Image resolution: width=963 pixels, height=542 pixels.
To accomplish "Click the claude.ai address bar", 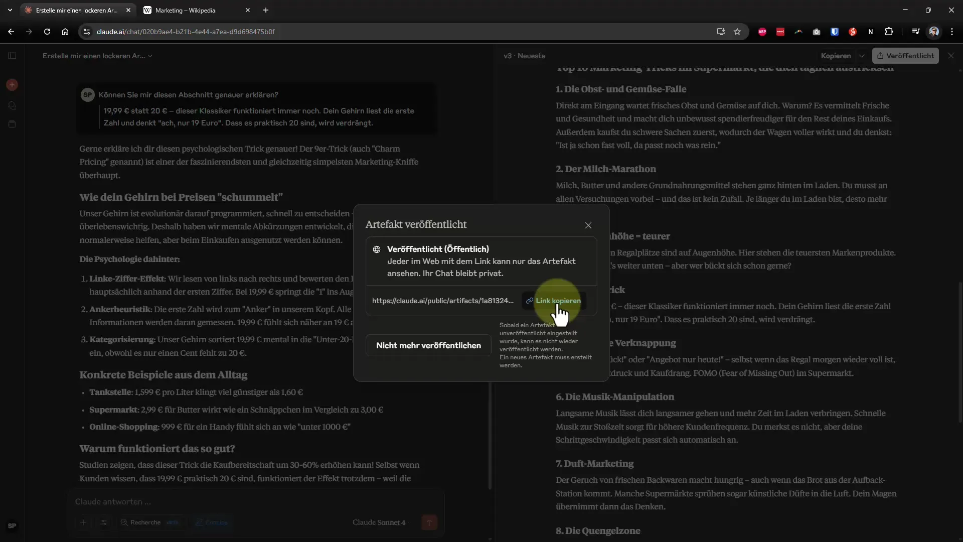I will [401, 32].
